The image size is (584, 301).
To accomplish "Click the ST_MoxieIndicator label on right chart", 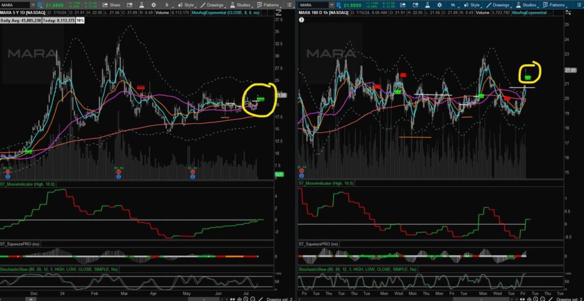I will [326, 183].
